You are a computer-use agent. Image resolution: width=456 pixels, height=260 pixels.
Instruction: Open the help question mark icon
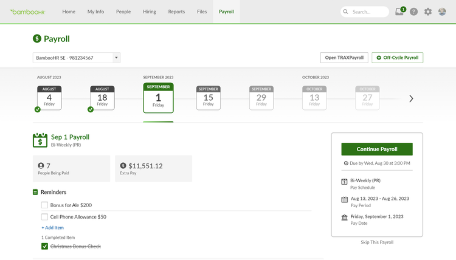coord(413,12)
